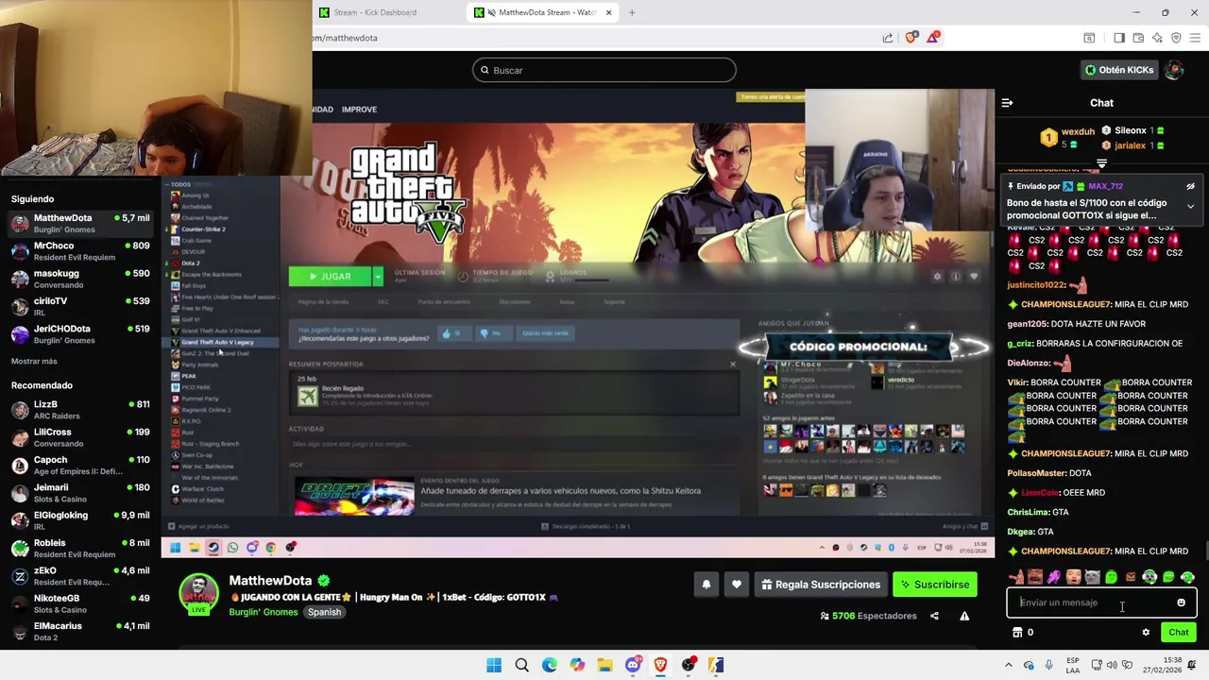
Task: Toggle the browser sidebar panel icon
Action: pyautogui.click(x=1119, y=38)
